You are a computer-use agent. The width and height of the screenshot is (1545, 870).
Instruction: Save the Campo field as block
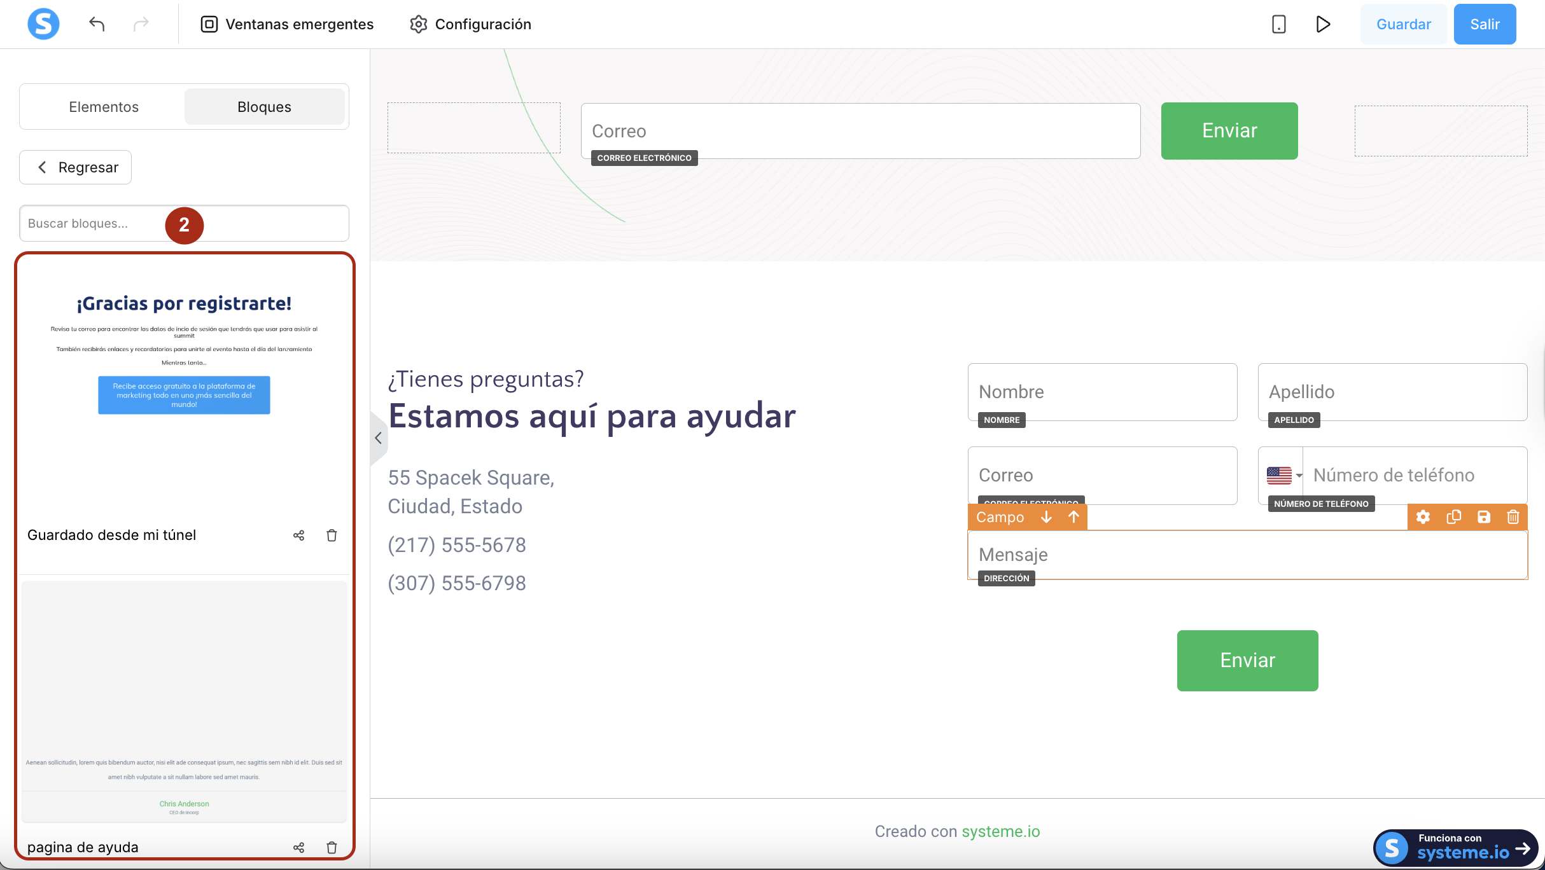pyautogui.click(x=1483, y=517)
